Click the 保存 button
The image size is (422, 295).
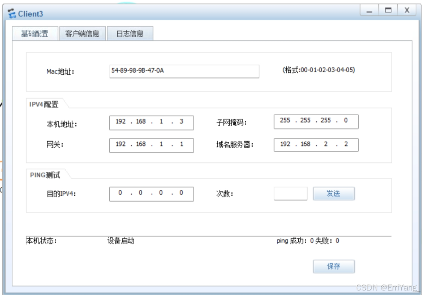[x=334, y=266]
